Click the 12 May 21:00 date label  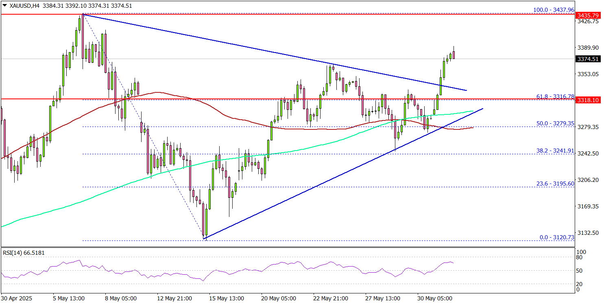[175, 298]
